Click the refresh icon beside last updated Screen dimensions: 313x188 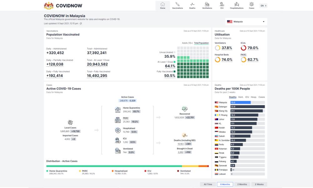(x=81, y=23)
